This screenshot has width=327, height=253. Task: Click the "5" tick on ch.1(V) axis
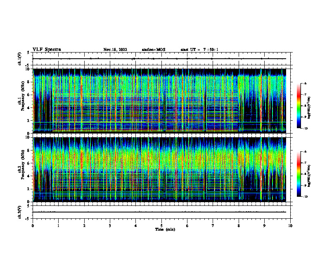point(28,53)
